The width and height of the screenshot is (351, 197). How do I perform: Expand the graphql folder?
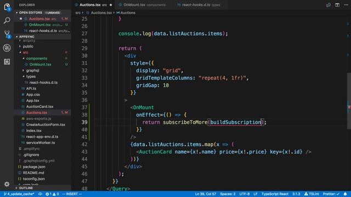(32, 71)
